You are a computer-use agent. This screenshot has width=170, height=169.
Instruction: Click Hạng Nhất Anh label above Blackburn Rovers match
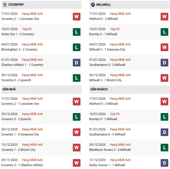(x=120, y=145)
